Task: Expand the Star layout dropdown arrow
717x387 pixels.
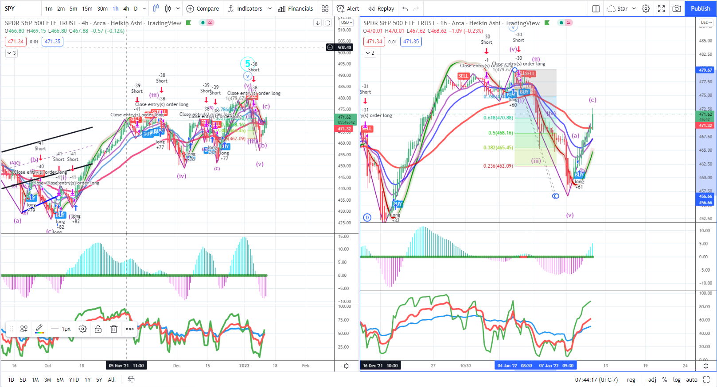Action: point(634,8)
